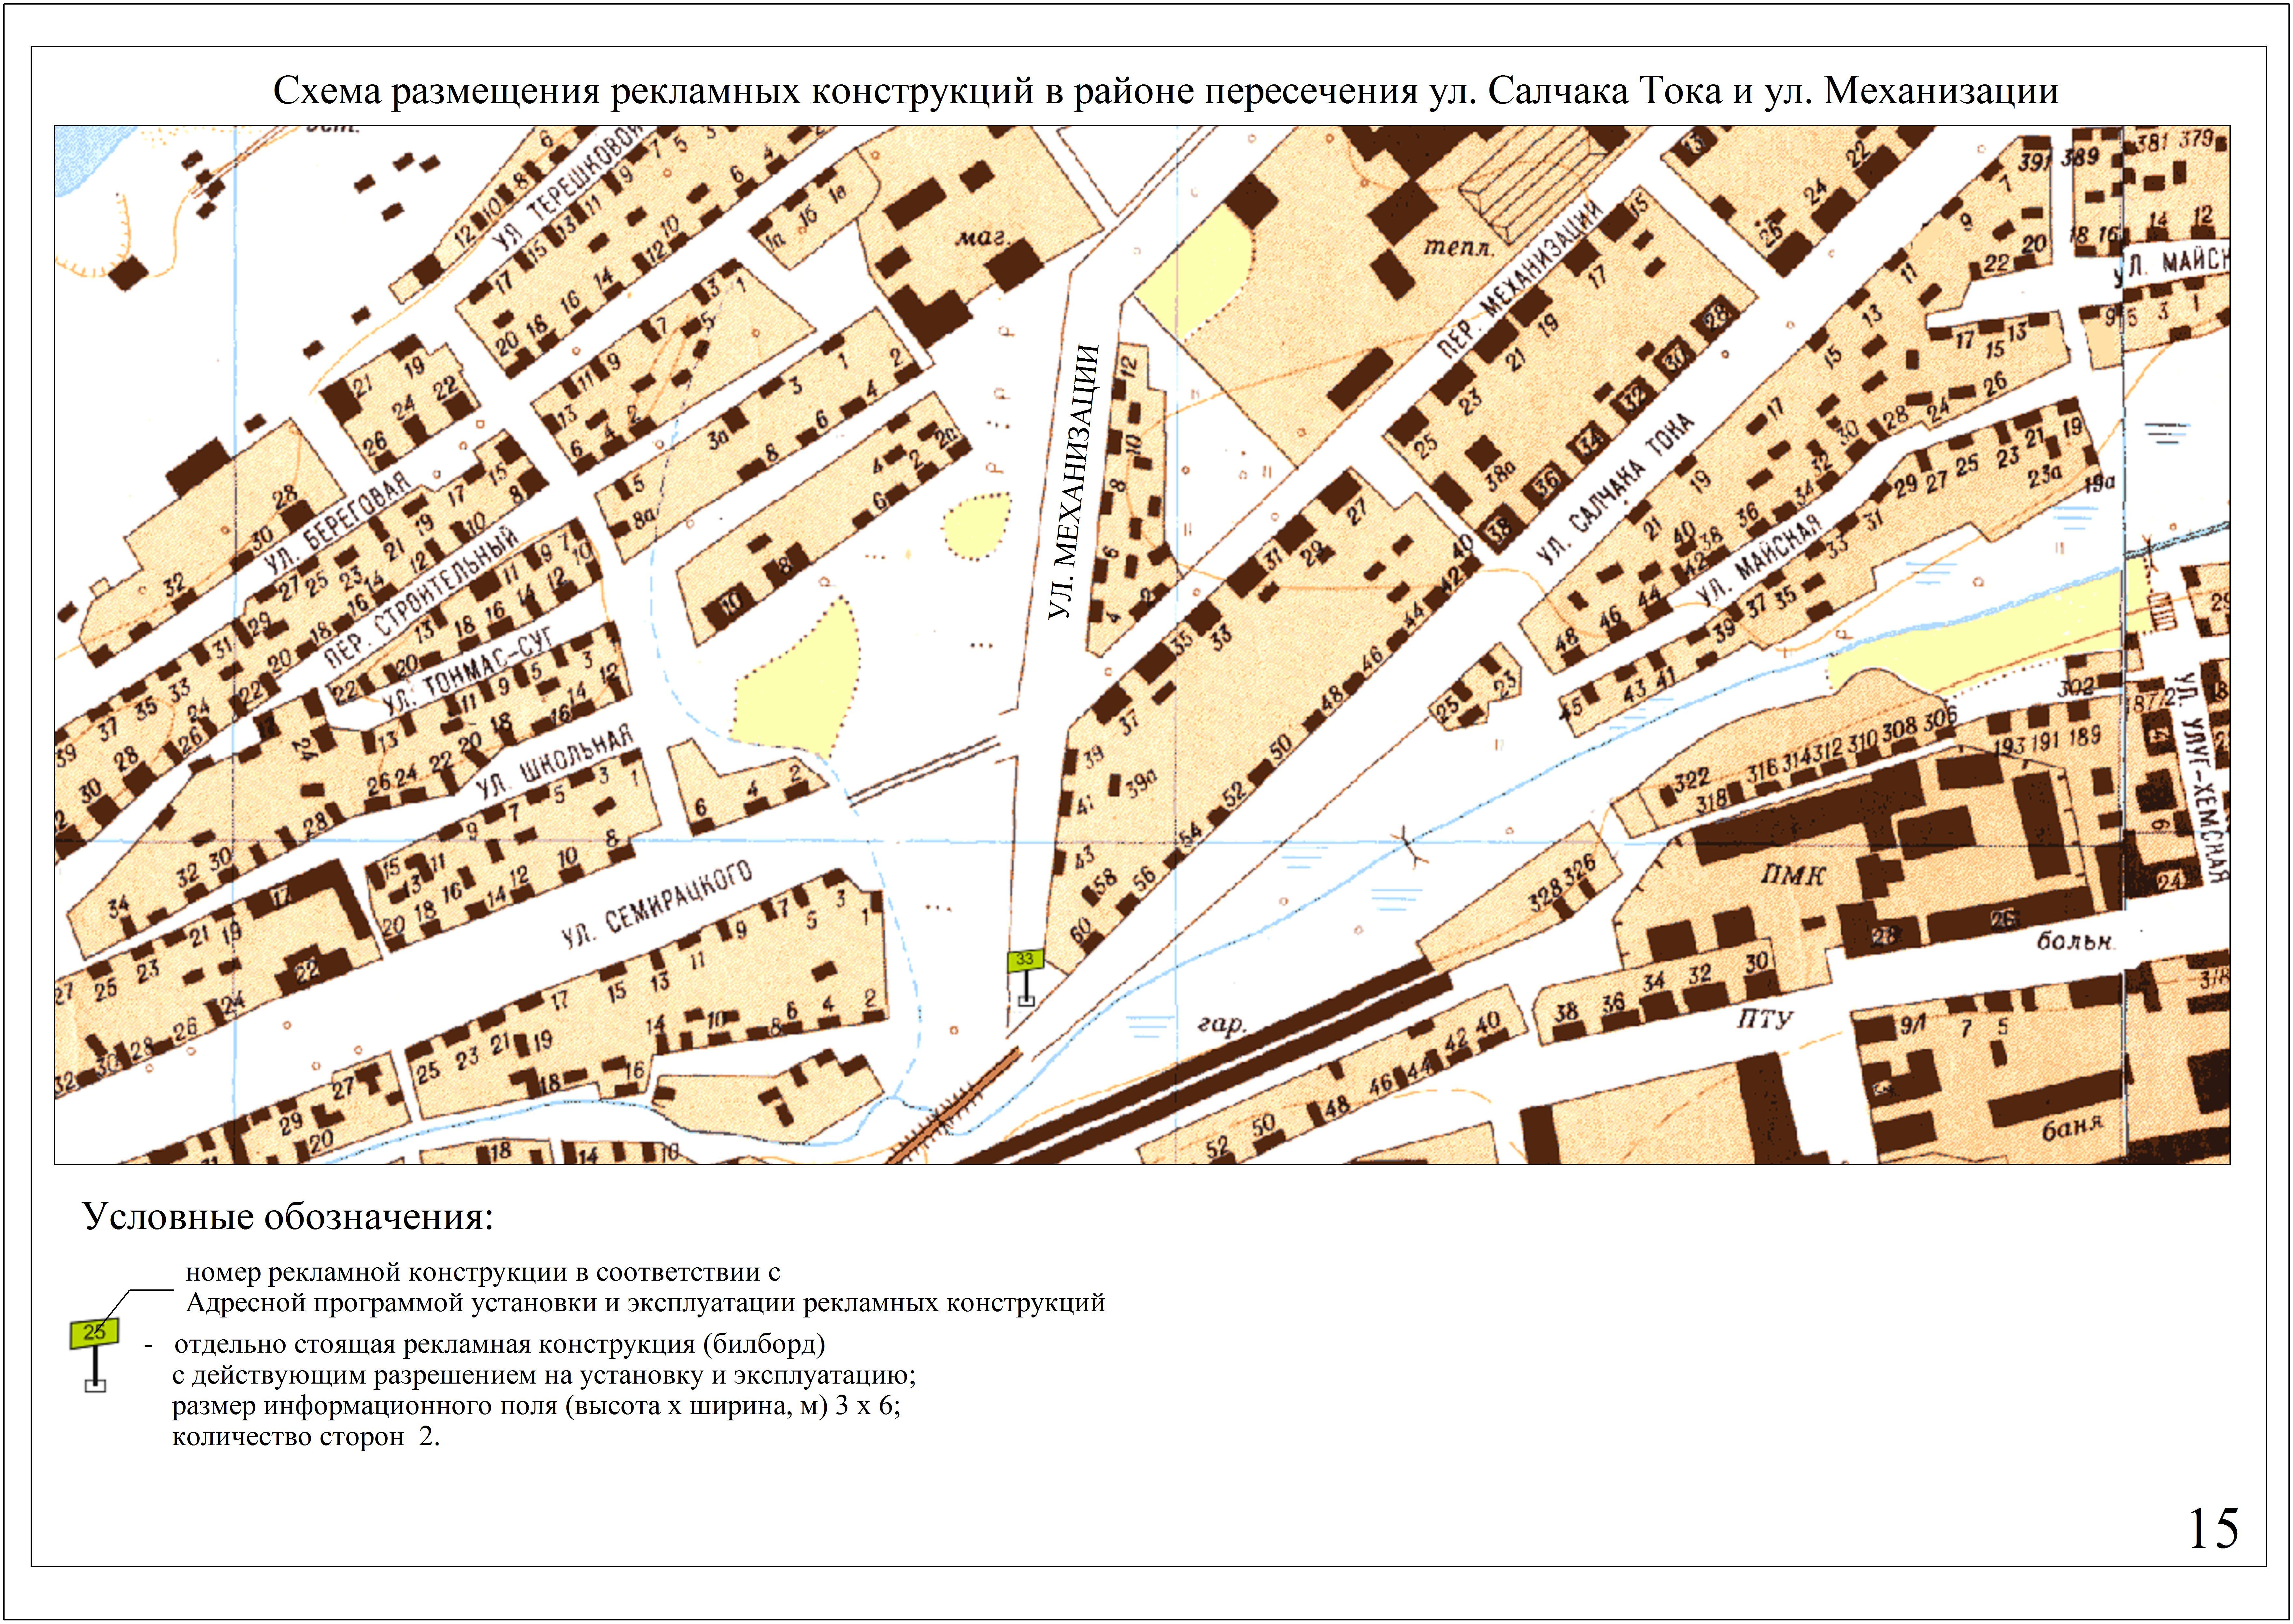Click the 'Условные обозначения:' legend heading
Viewport: 2293px width, 1624px height.
288,1217
